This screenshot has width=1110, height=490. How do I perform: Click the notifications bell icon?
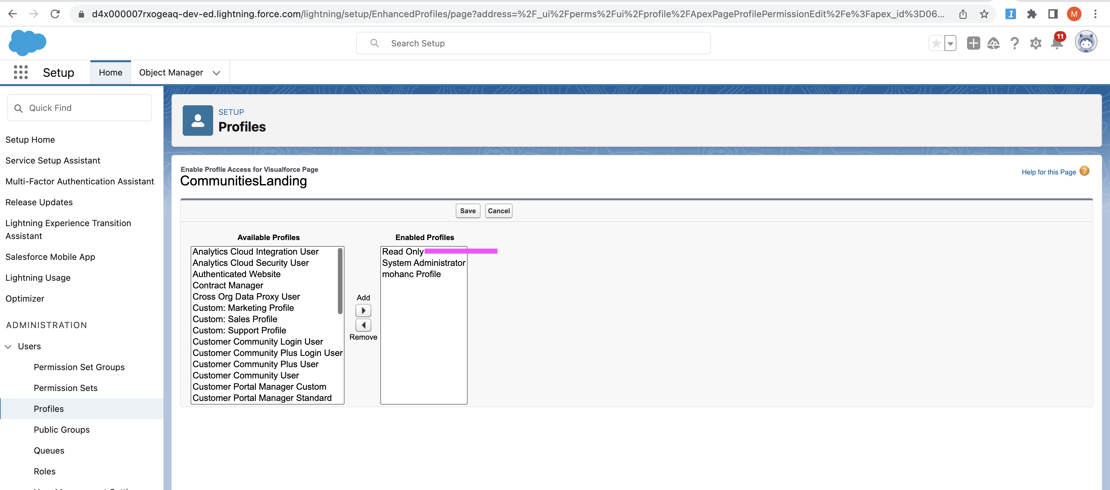[x=1057, y=43]
